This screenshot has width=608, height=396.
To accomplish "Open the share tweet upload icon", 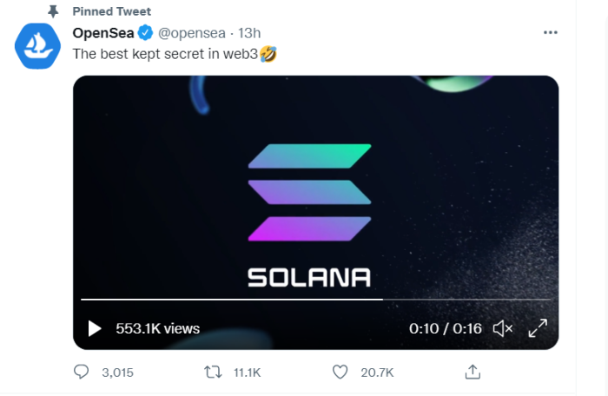I will click(473, 372).
